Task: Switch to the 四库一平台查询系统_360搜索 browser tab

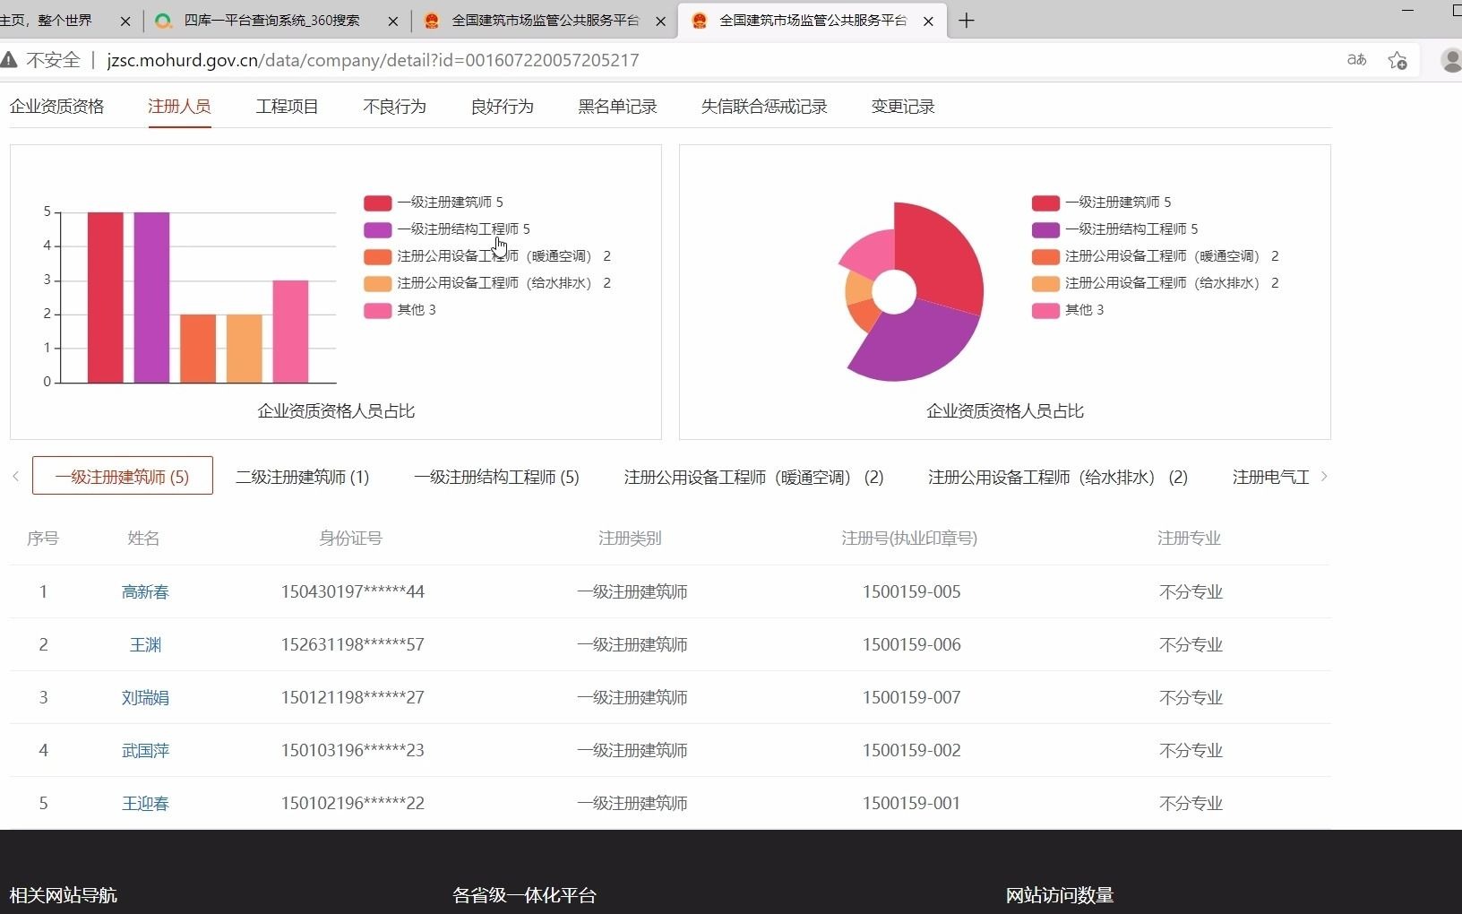Action: click(271, 21)
